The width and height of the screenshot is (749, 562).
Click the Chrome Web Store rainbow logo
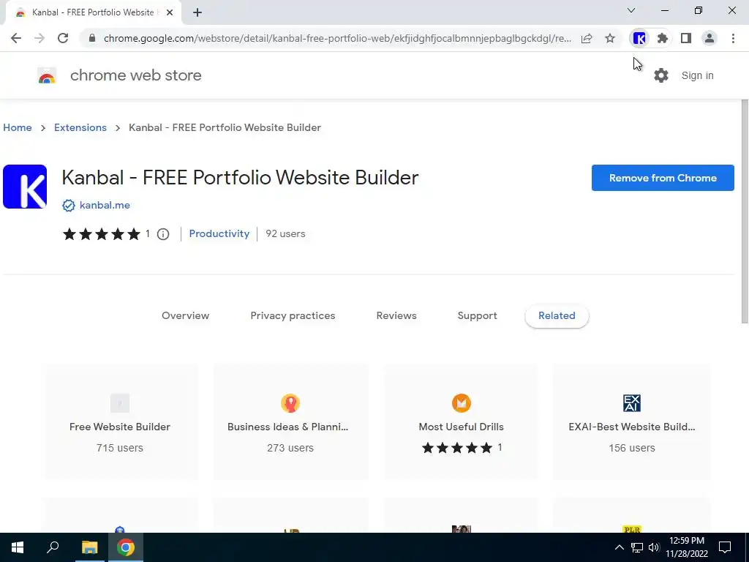coord(47,75)
